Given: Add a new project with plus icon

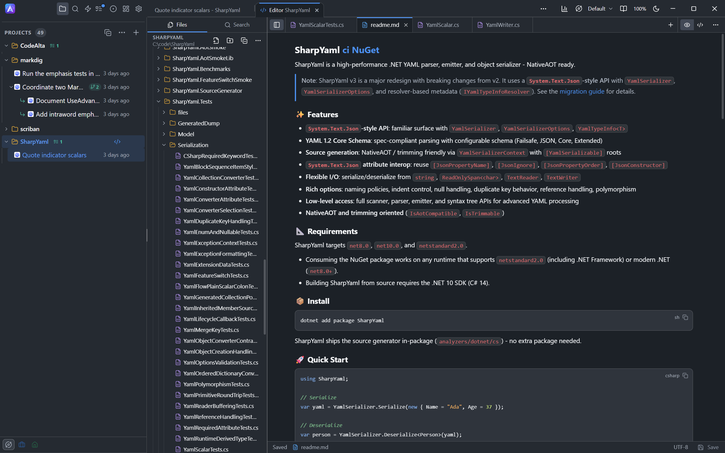Looking at the screenshot, I should click(136, 32).
